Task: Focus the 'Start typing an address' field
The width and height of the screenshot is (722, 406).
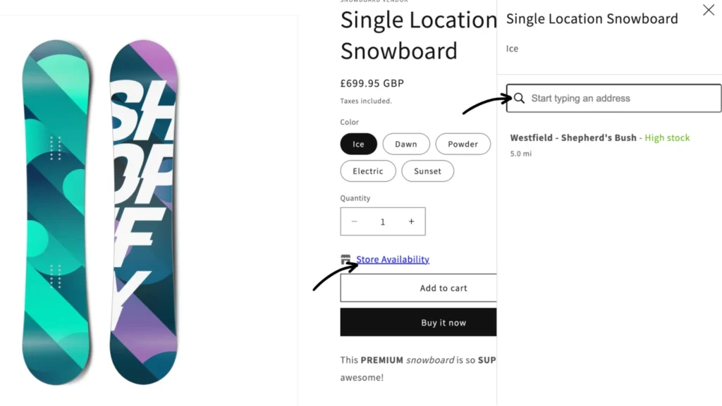Action: pos(620,99)
